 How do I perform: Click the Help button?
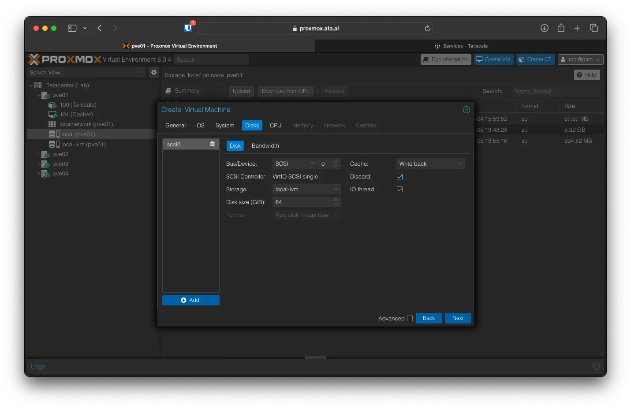pos(587,75)
